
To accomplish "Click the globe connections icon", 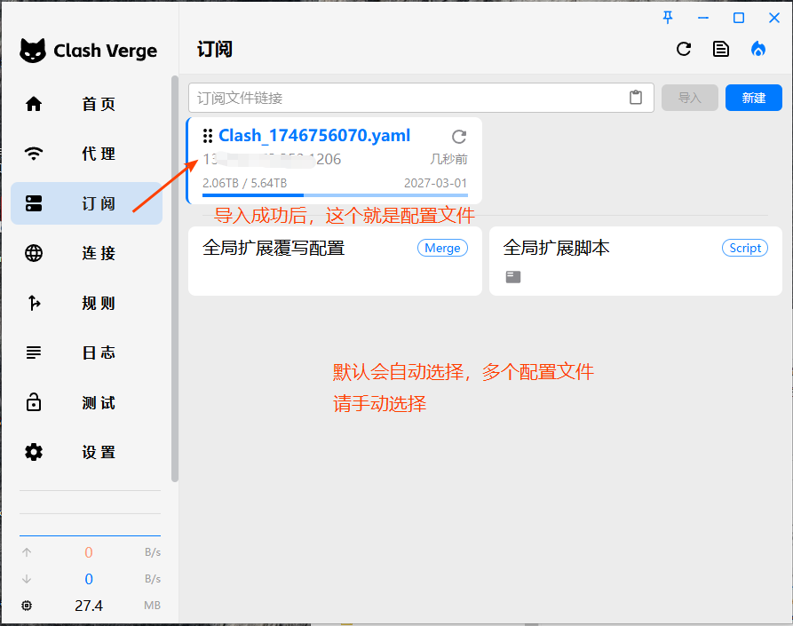I will click(34, 253).
